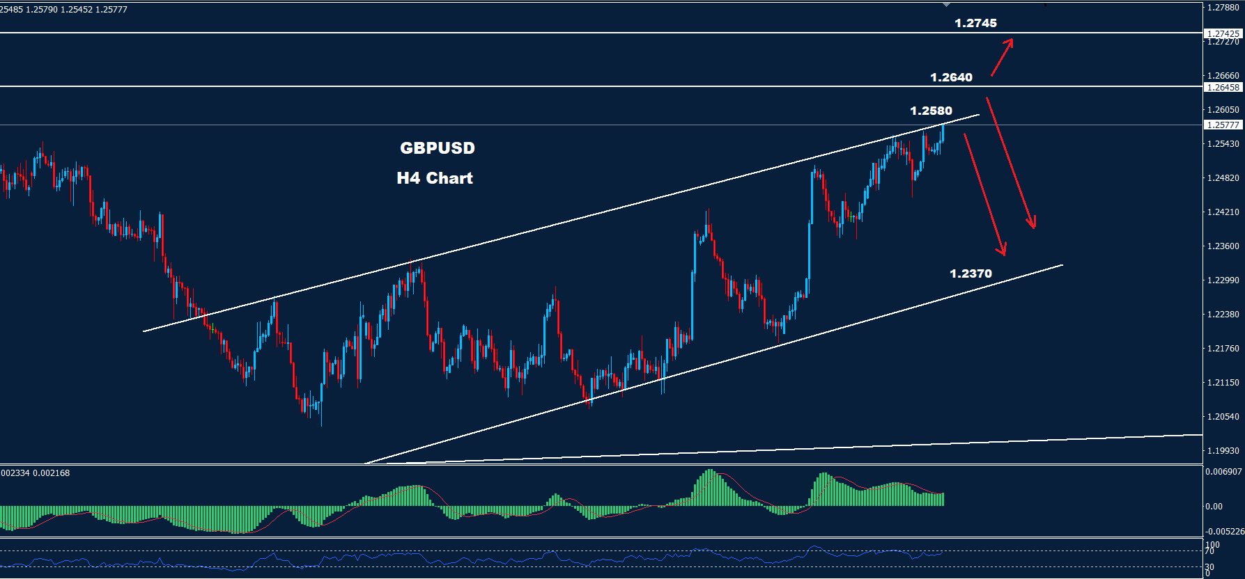Click the 1.2580 level text label
The width and height of the screenshot is (1245, 579).
click(x=931, y=111)
